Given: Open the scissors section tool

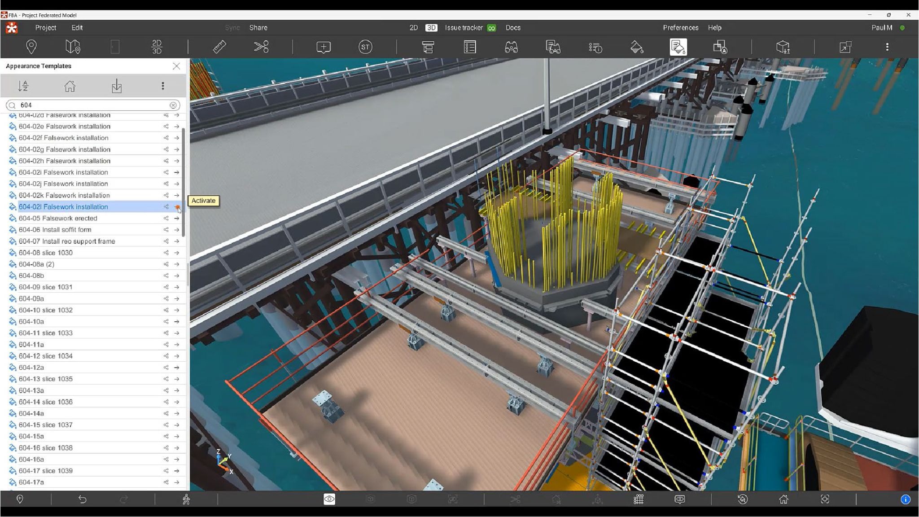Looking at the screenshot, I should click(x=261, y=47).
